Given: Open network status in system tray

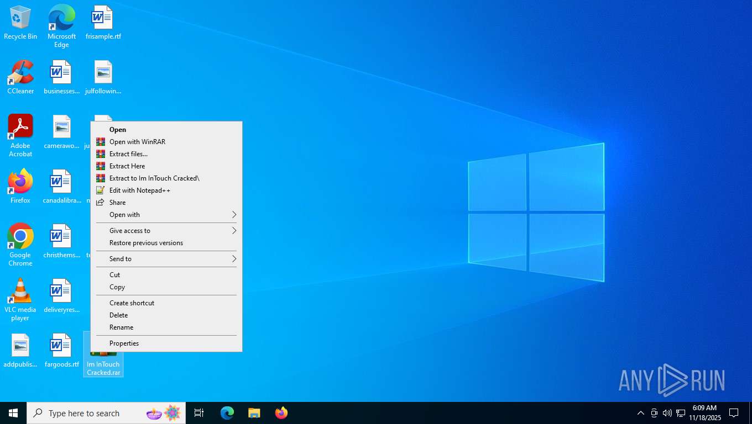Looking at the screenshot, I should click(681, 413).
